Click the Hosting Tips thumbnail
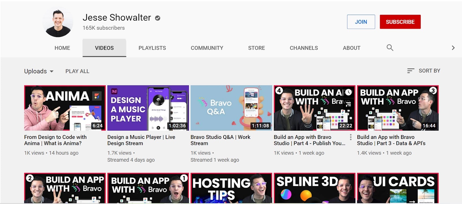462x204 pixels. pos(231,188)
